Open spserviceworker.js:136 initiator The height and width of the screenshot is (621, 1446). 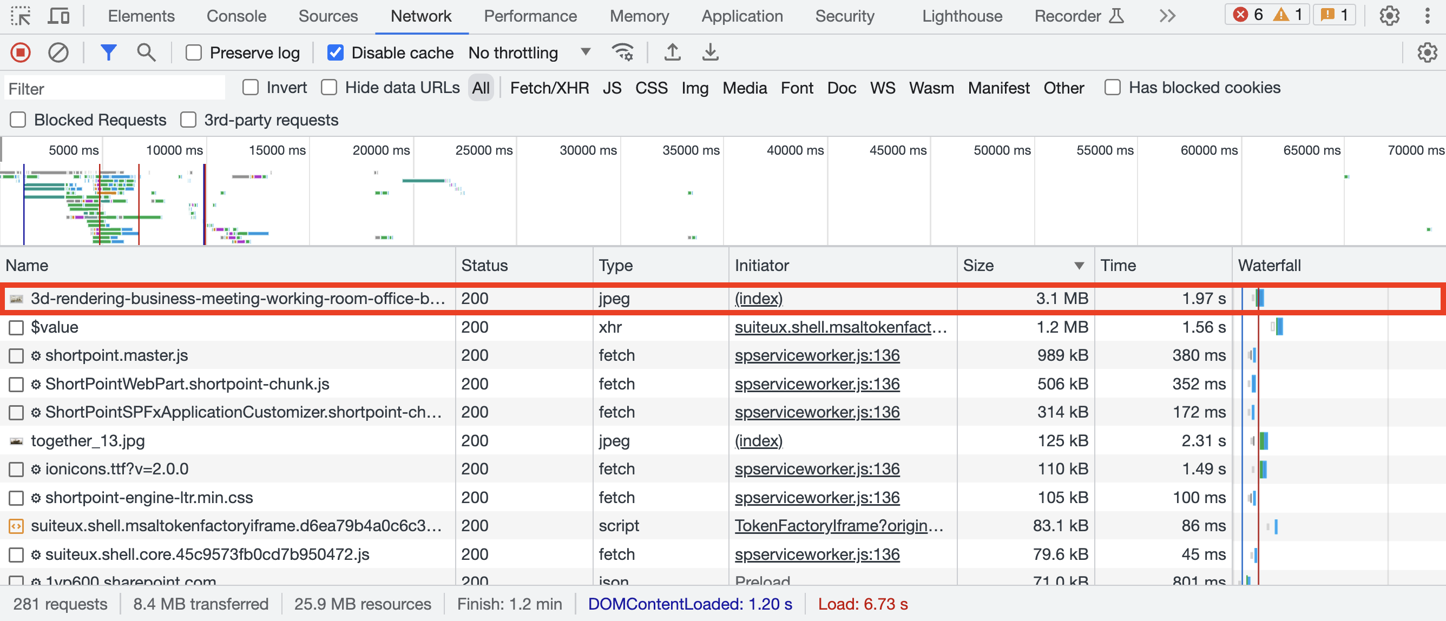[817, 354]
